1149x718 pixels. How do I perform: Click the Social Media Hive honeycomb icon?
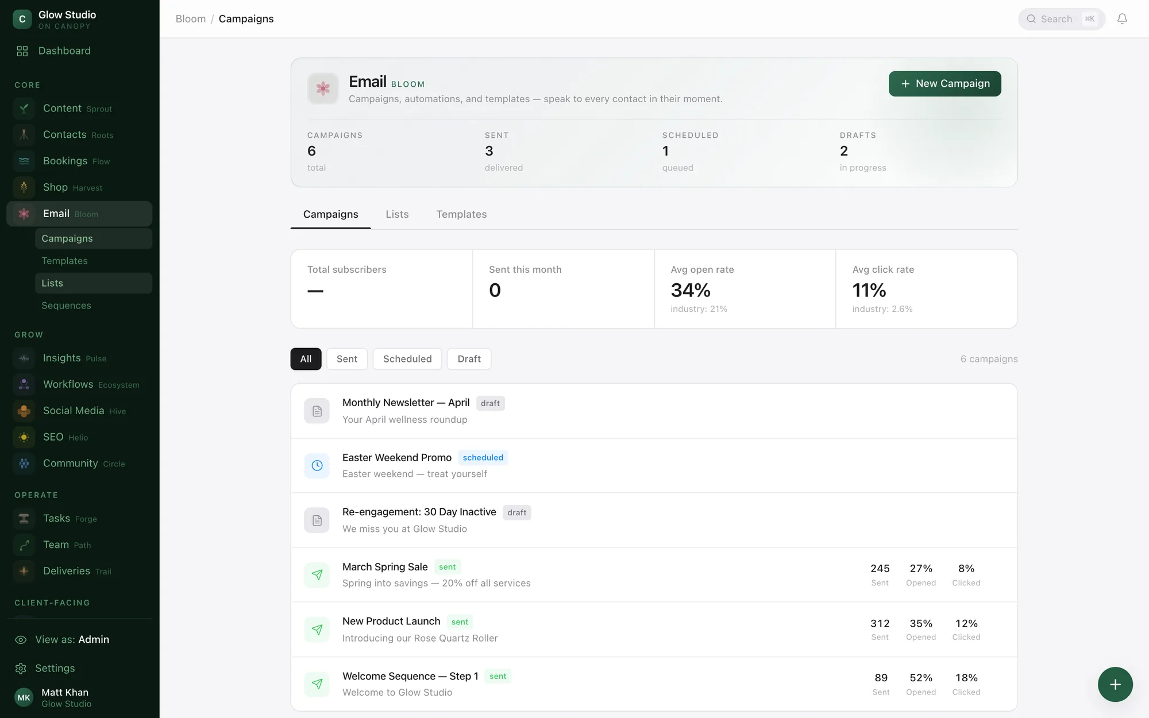[x=24, y=411]
